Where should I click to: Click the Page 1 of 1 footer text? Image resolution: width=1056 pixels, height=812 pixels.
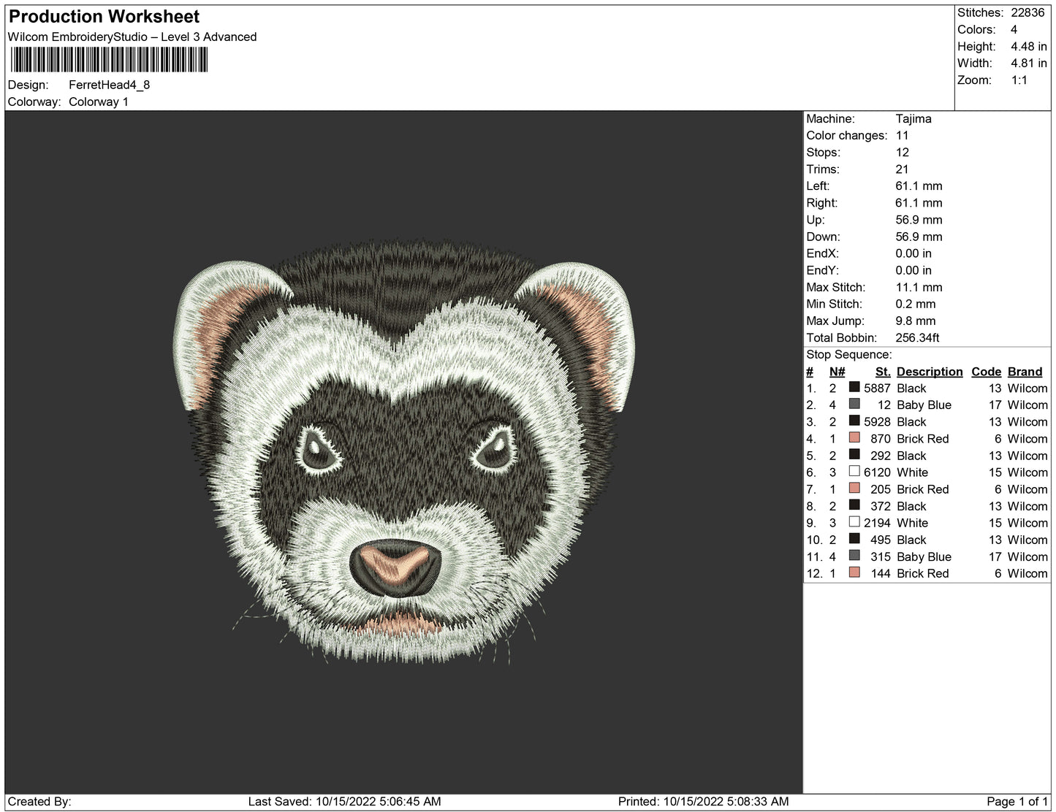1017,802
